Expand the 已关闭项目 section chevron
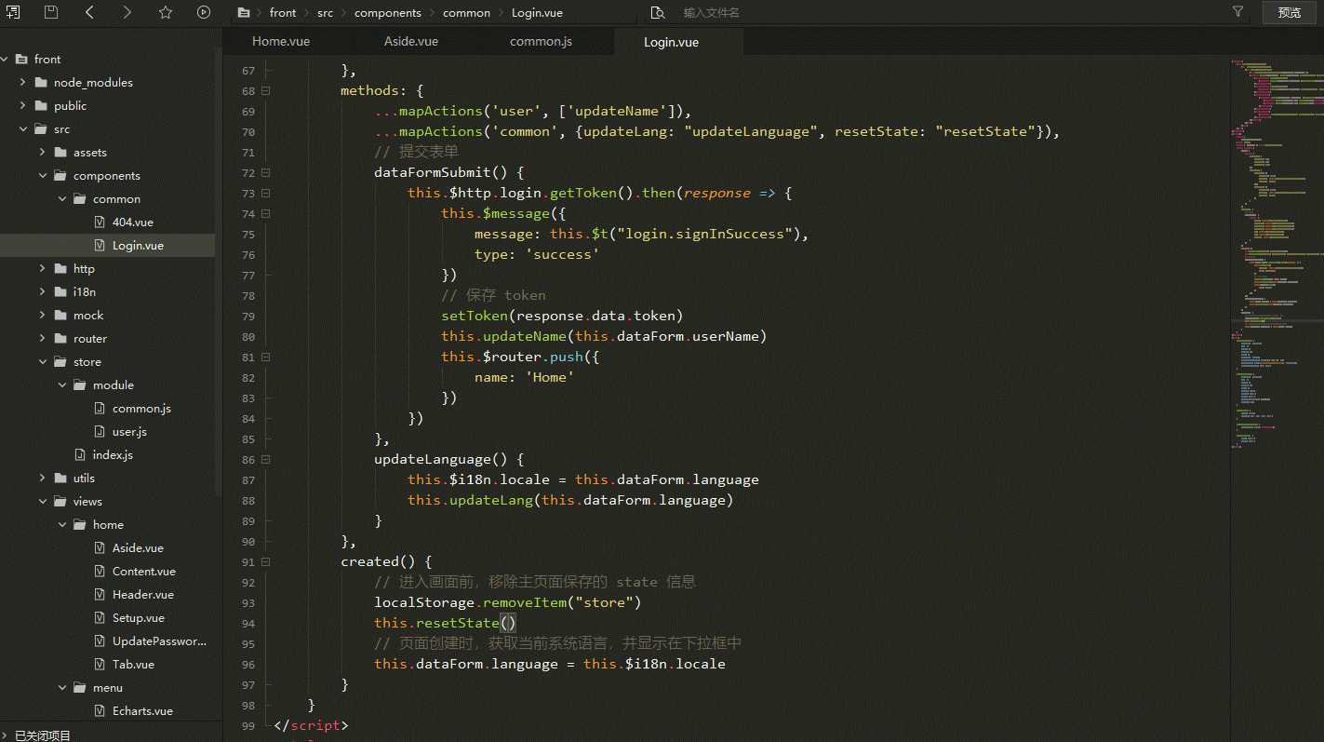The height and width of the screenshot is (742, 1324). pyautogui.click(x=5, y=735)
